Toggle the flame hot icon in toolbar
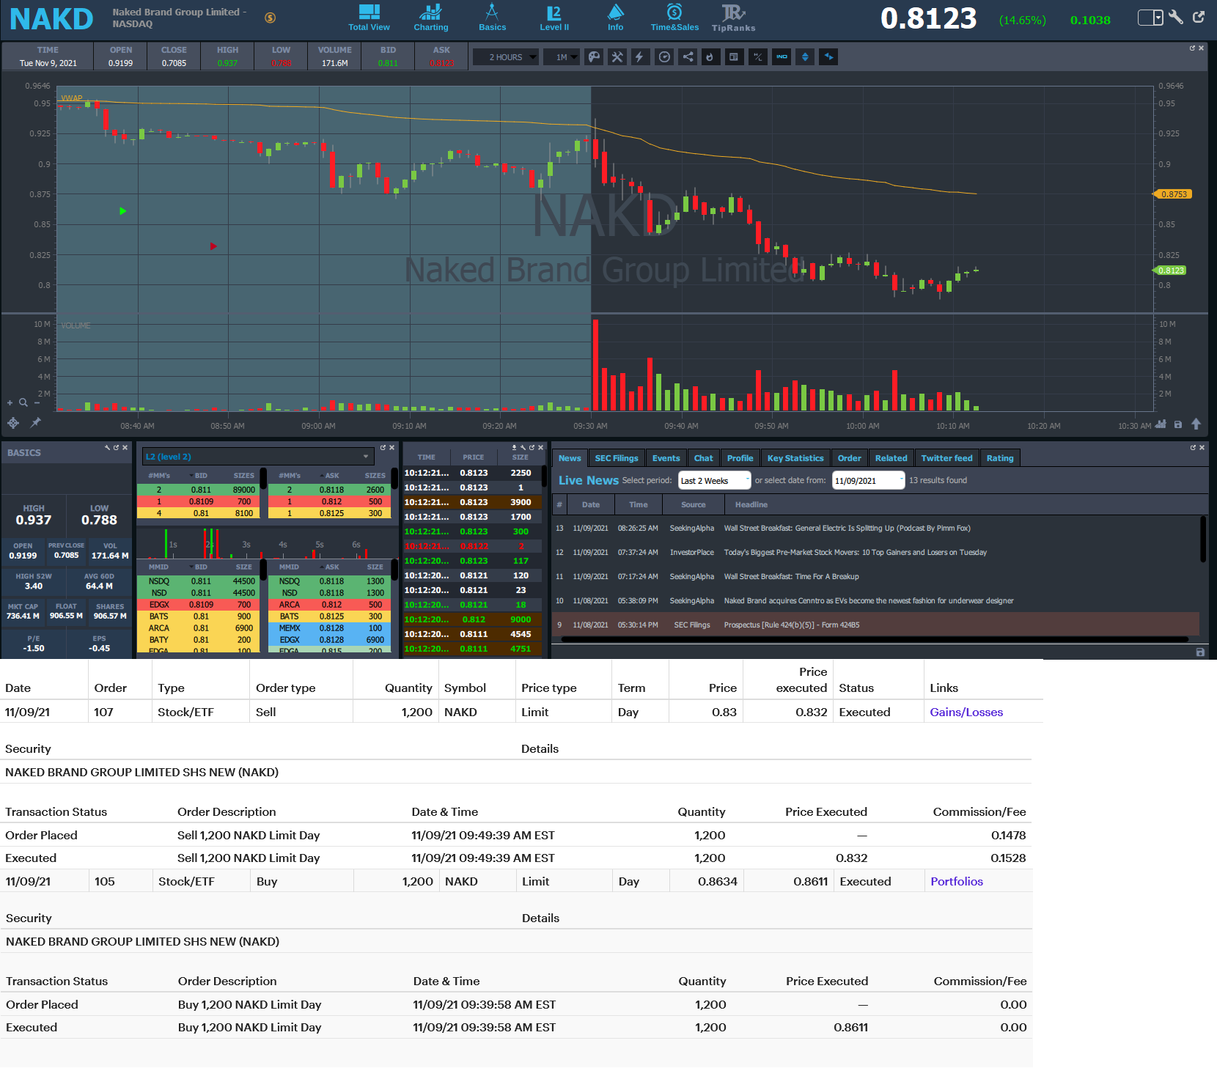 coord(710,57)
